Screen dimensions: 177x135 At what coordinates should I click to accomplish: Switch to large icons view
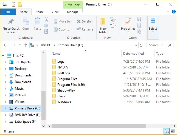173,131
